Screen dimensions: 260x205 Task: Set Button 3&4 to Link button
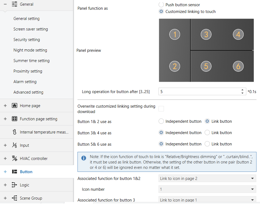point(207,132)
